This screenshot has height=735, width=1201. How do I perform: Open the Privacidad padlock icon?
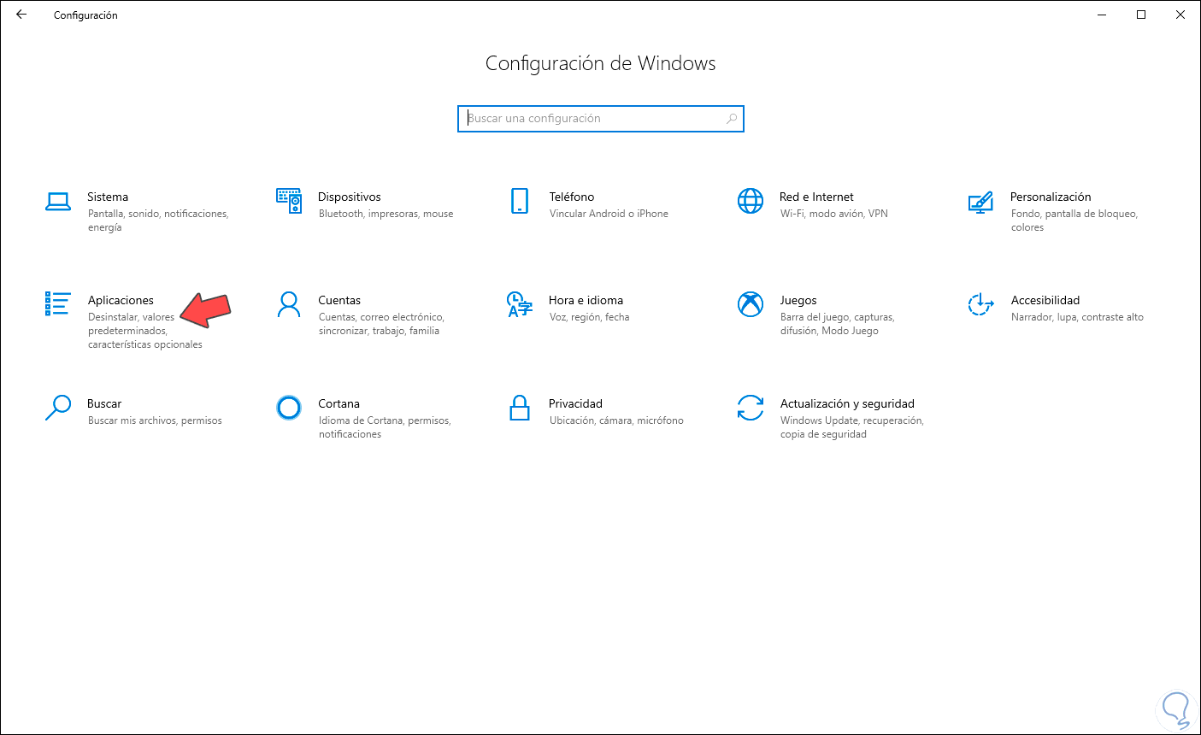tap(520, 408)
